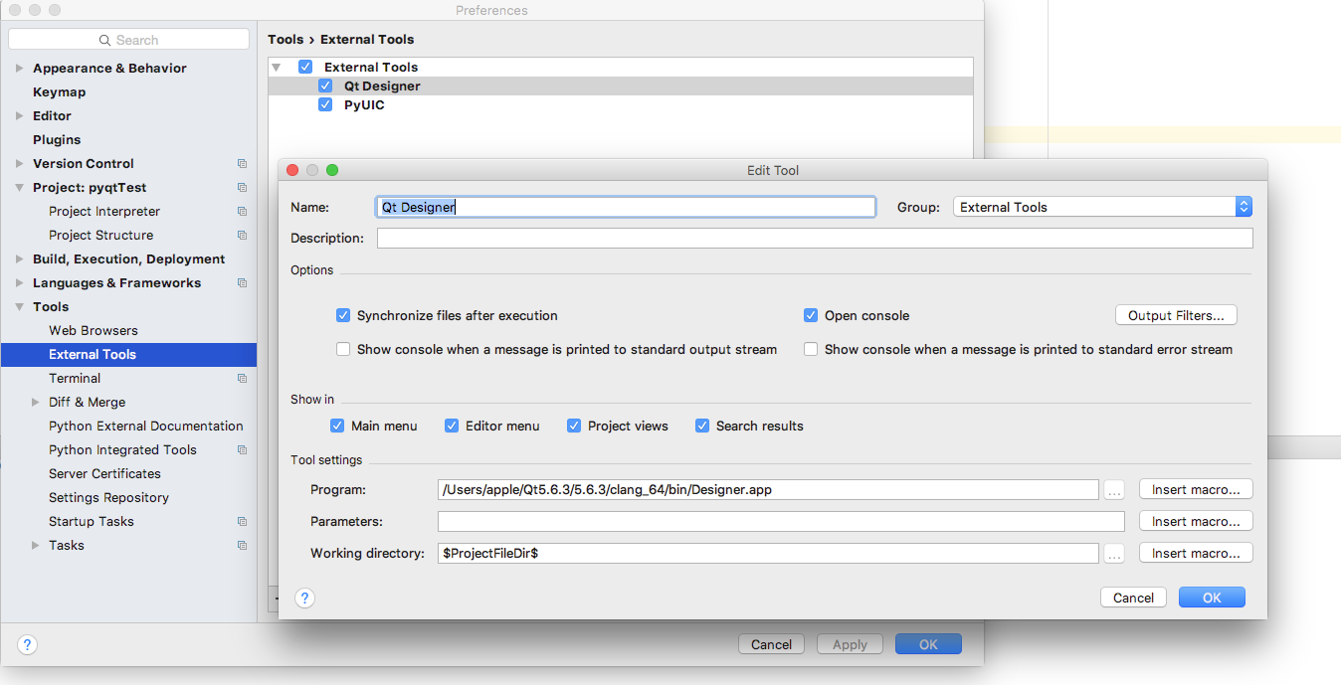This screenshot has width=1341, height=685.
Task: Click the settings icon beside Terminal
Action: point(242,378)
